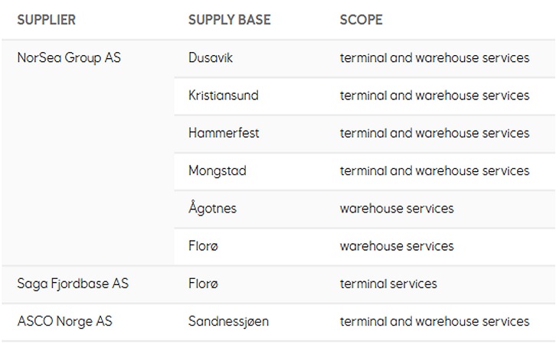Click the Kristiansund supply base cell
The width and height of the screenshot is (556, 344).
click(224, 96)
